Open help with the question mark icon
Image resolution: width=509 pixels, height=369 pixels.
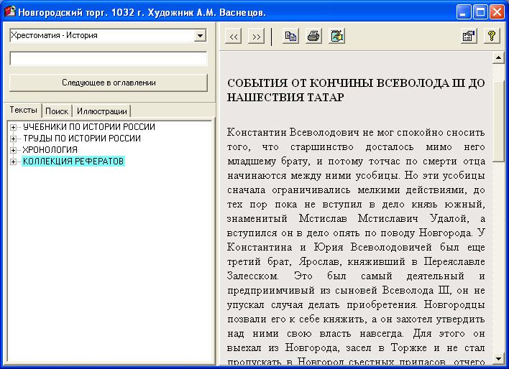pos(492,37)
